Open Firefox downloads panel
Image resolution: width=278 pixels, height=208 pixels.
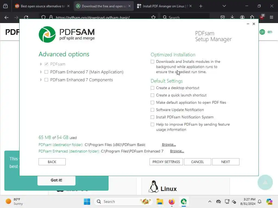[232, 17]
